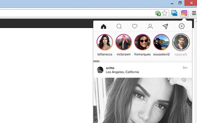Open the settings gear icon

182,26
